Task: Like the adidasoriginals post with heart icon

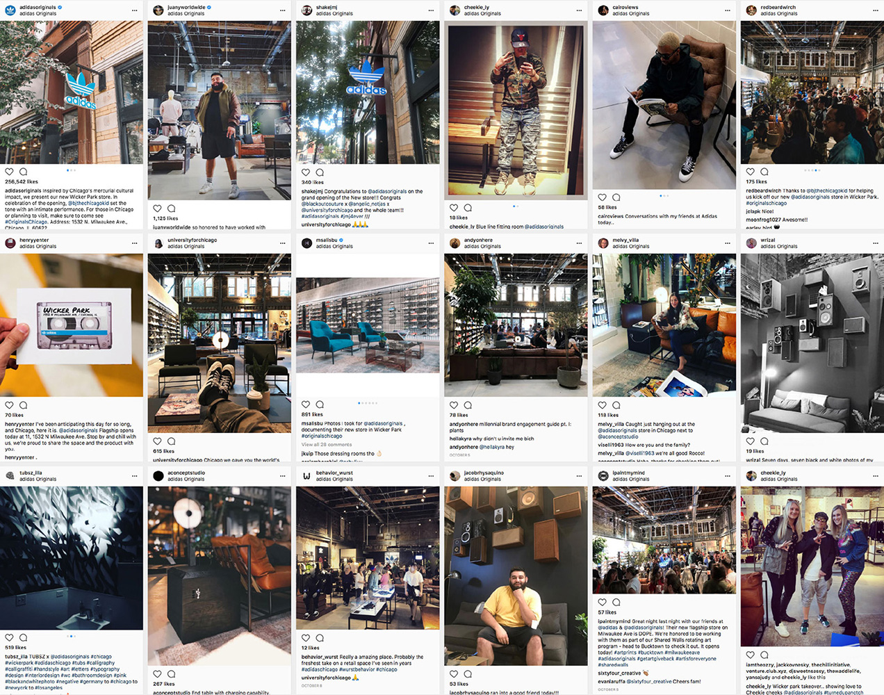Action: [x=9, y=172]
